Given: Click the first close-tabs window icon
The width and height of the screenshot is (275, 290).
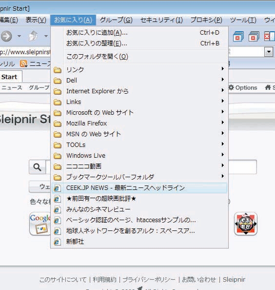Looking at the screenshot, I should pos(238,36).
